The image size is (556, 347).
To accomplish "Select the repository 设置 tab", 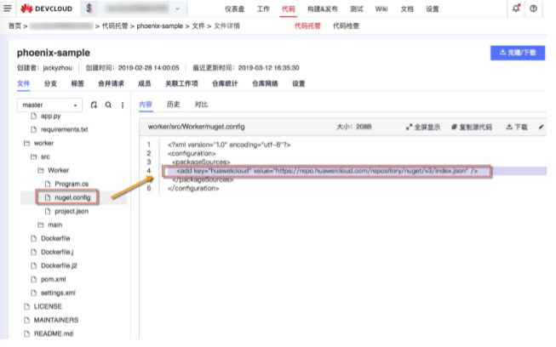I will coord(298,83).
